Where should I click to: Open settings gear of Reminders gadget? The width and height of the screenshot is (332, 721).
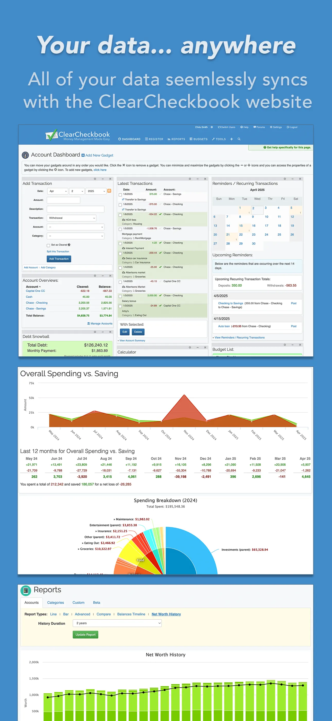[x=285, y=179]
